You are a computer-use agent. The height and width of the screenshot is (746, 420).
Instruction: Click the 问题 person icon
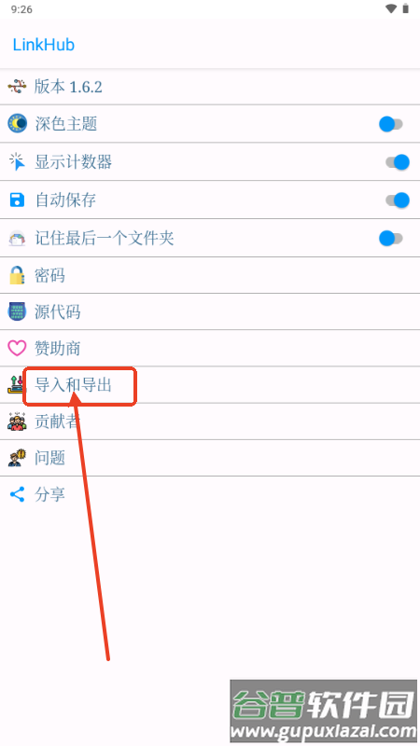17,458
